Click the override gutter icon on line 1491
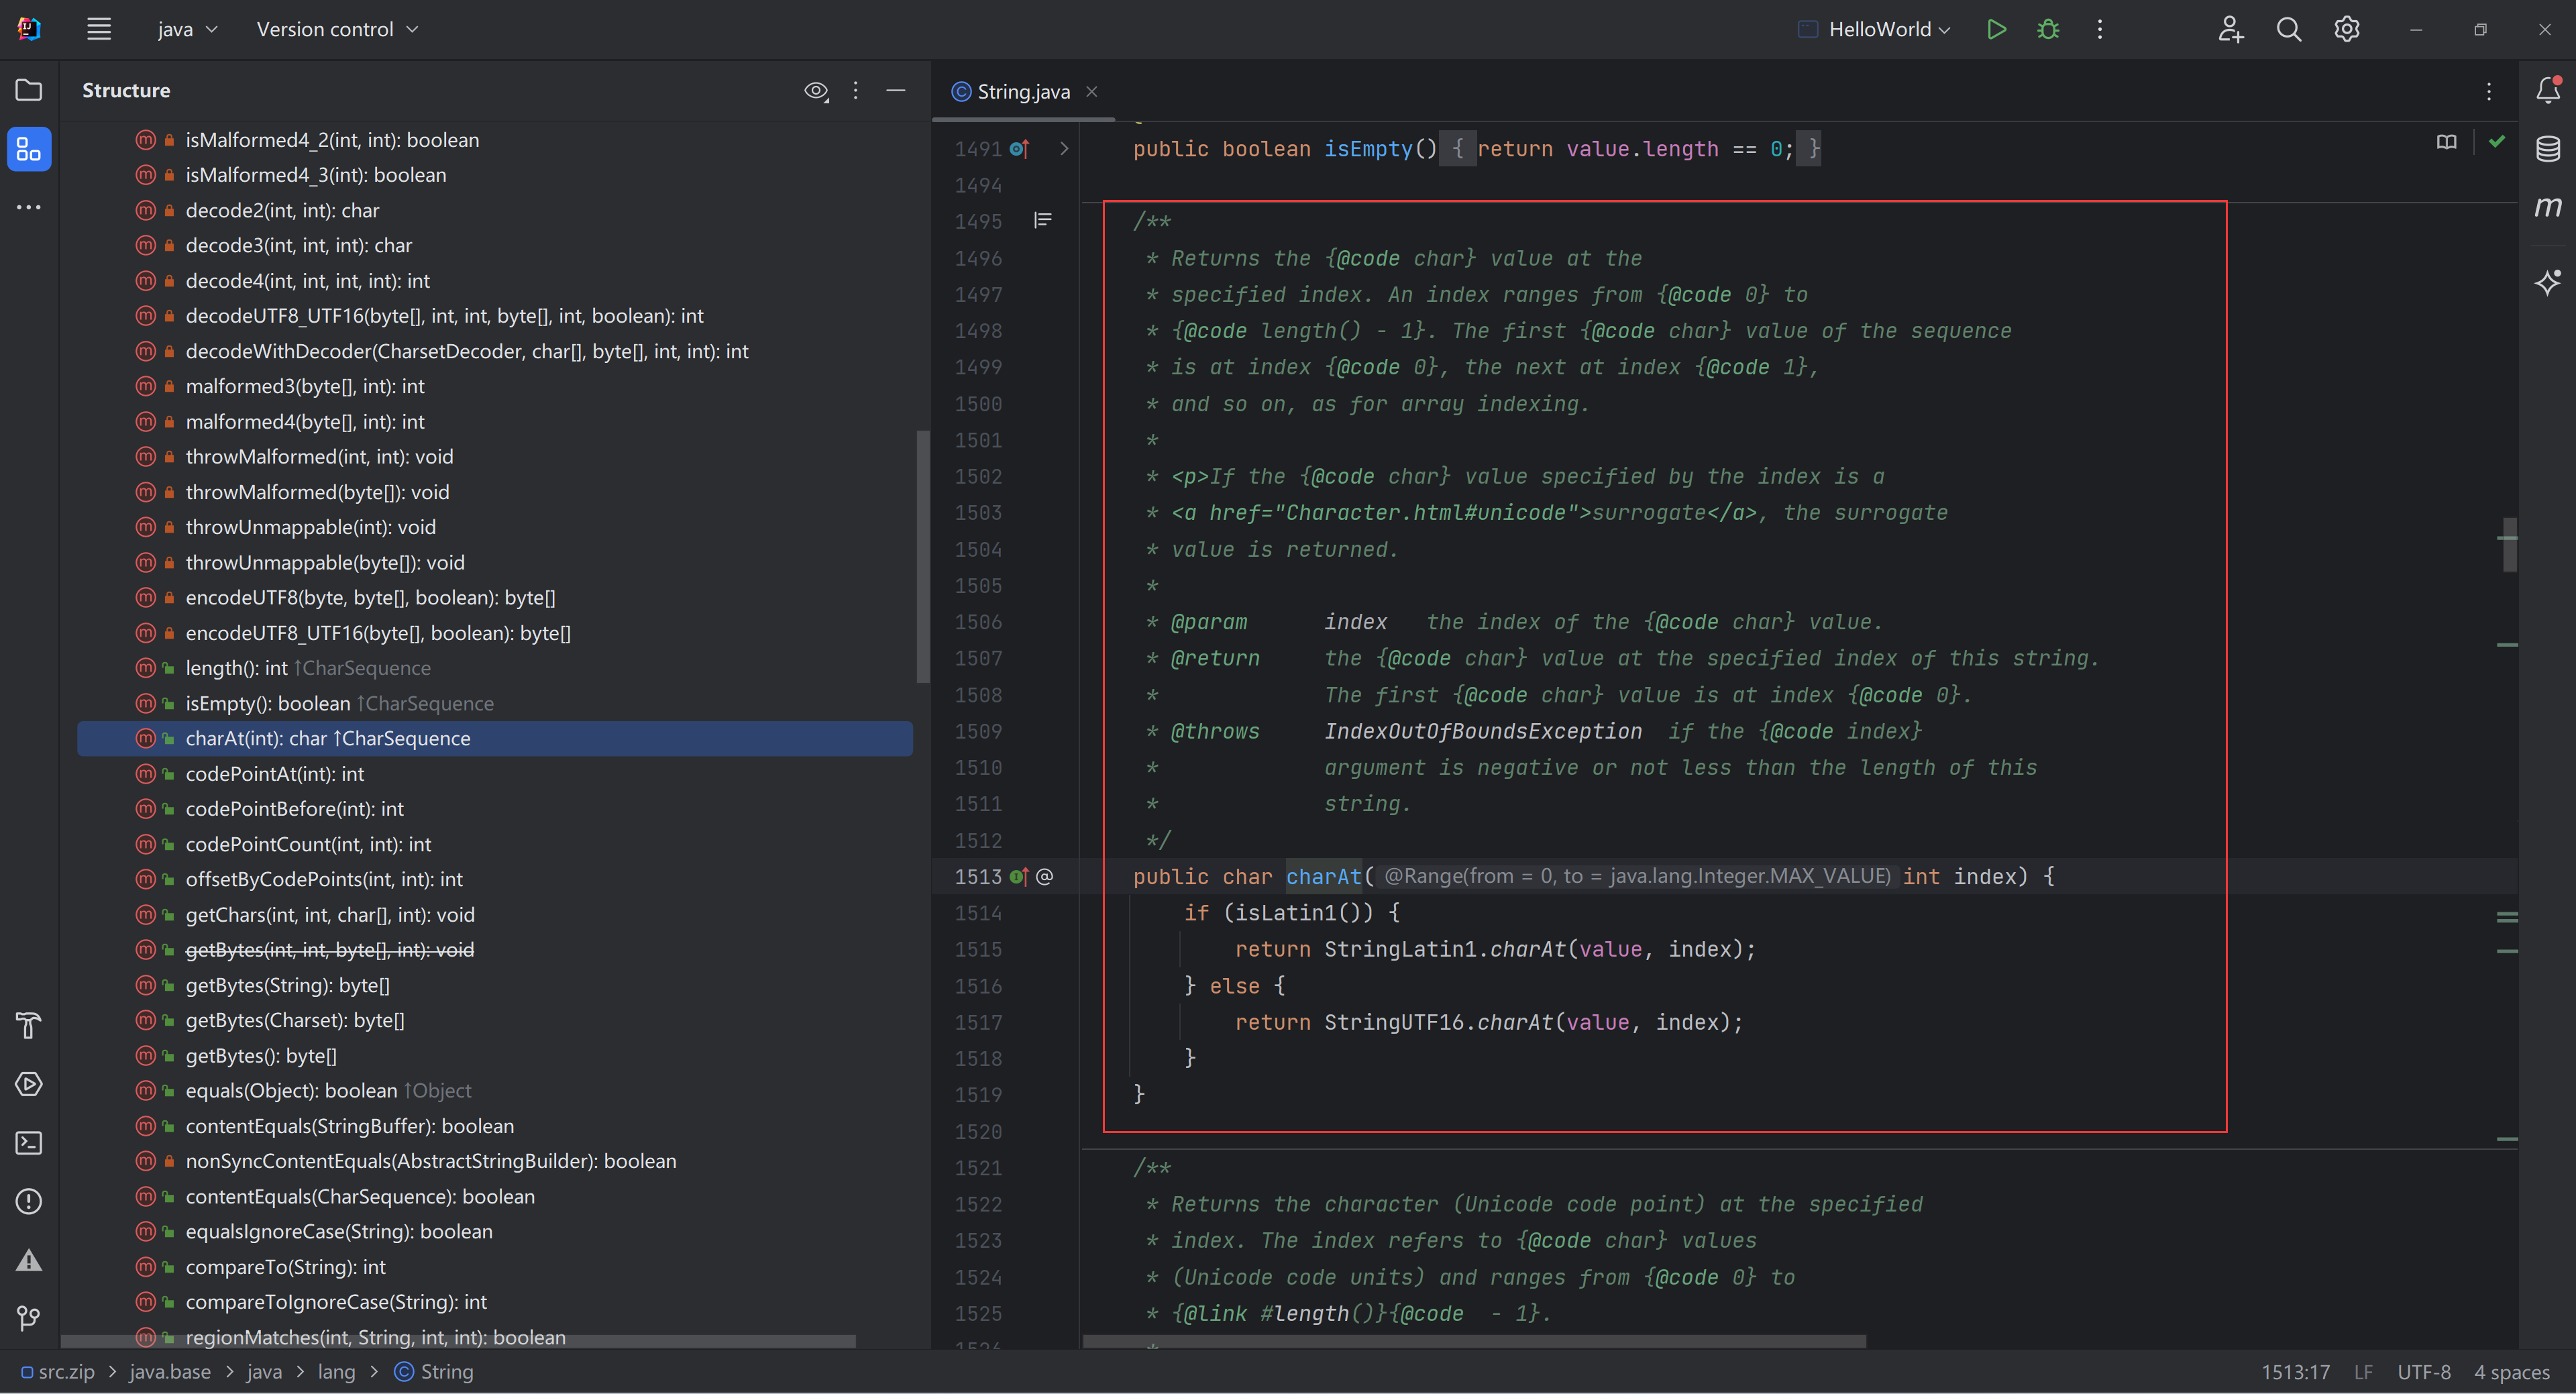 click(1019, 149)
